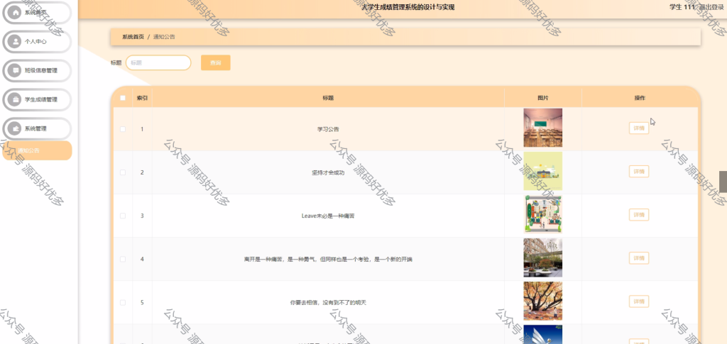Image resolution: width=727 pixels, height=344 pixels.
Task: Tick the checkbox for row Leave未必是一种痛苦
Action: 123,216
